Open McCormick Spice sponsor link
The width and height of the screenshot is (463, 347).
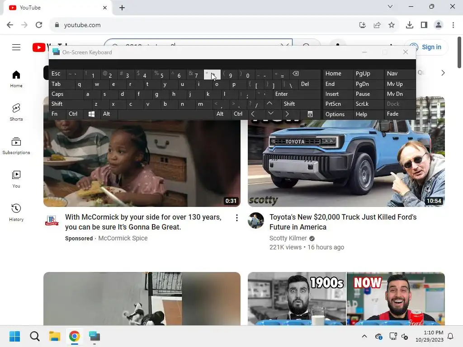tap(123, 238)
